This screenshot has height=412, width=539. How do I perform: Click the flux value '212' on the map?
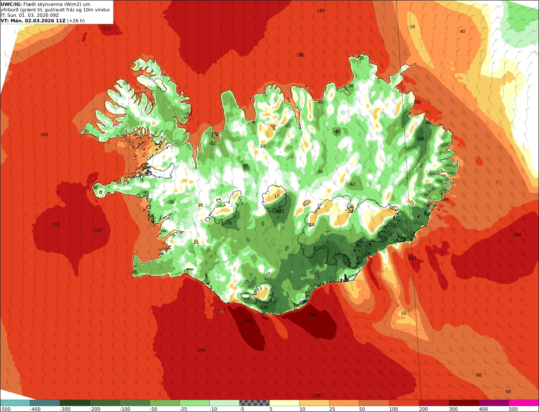107,28
